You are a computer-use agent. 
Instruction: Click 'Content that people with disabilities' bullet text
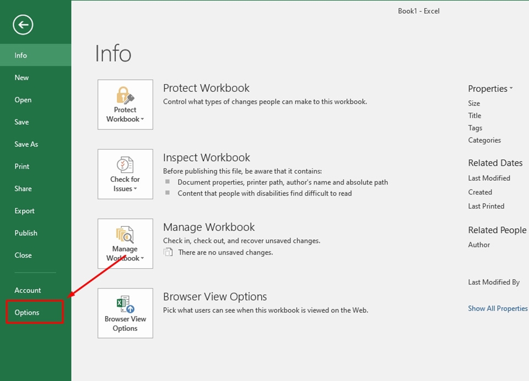(x=264, y=193)
